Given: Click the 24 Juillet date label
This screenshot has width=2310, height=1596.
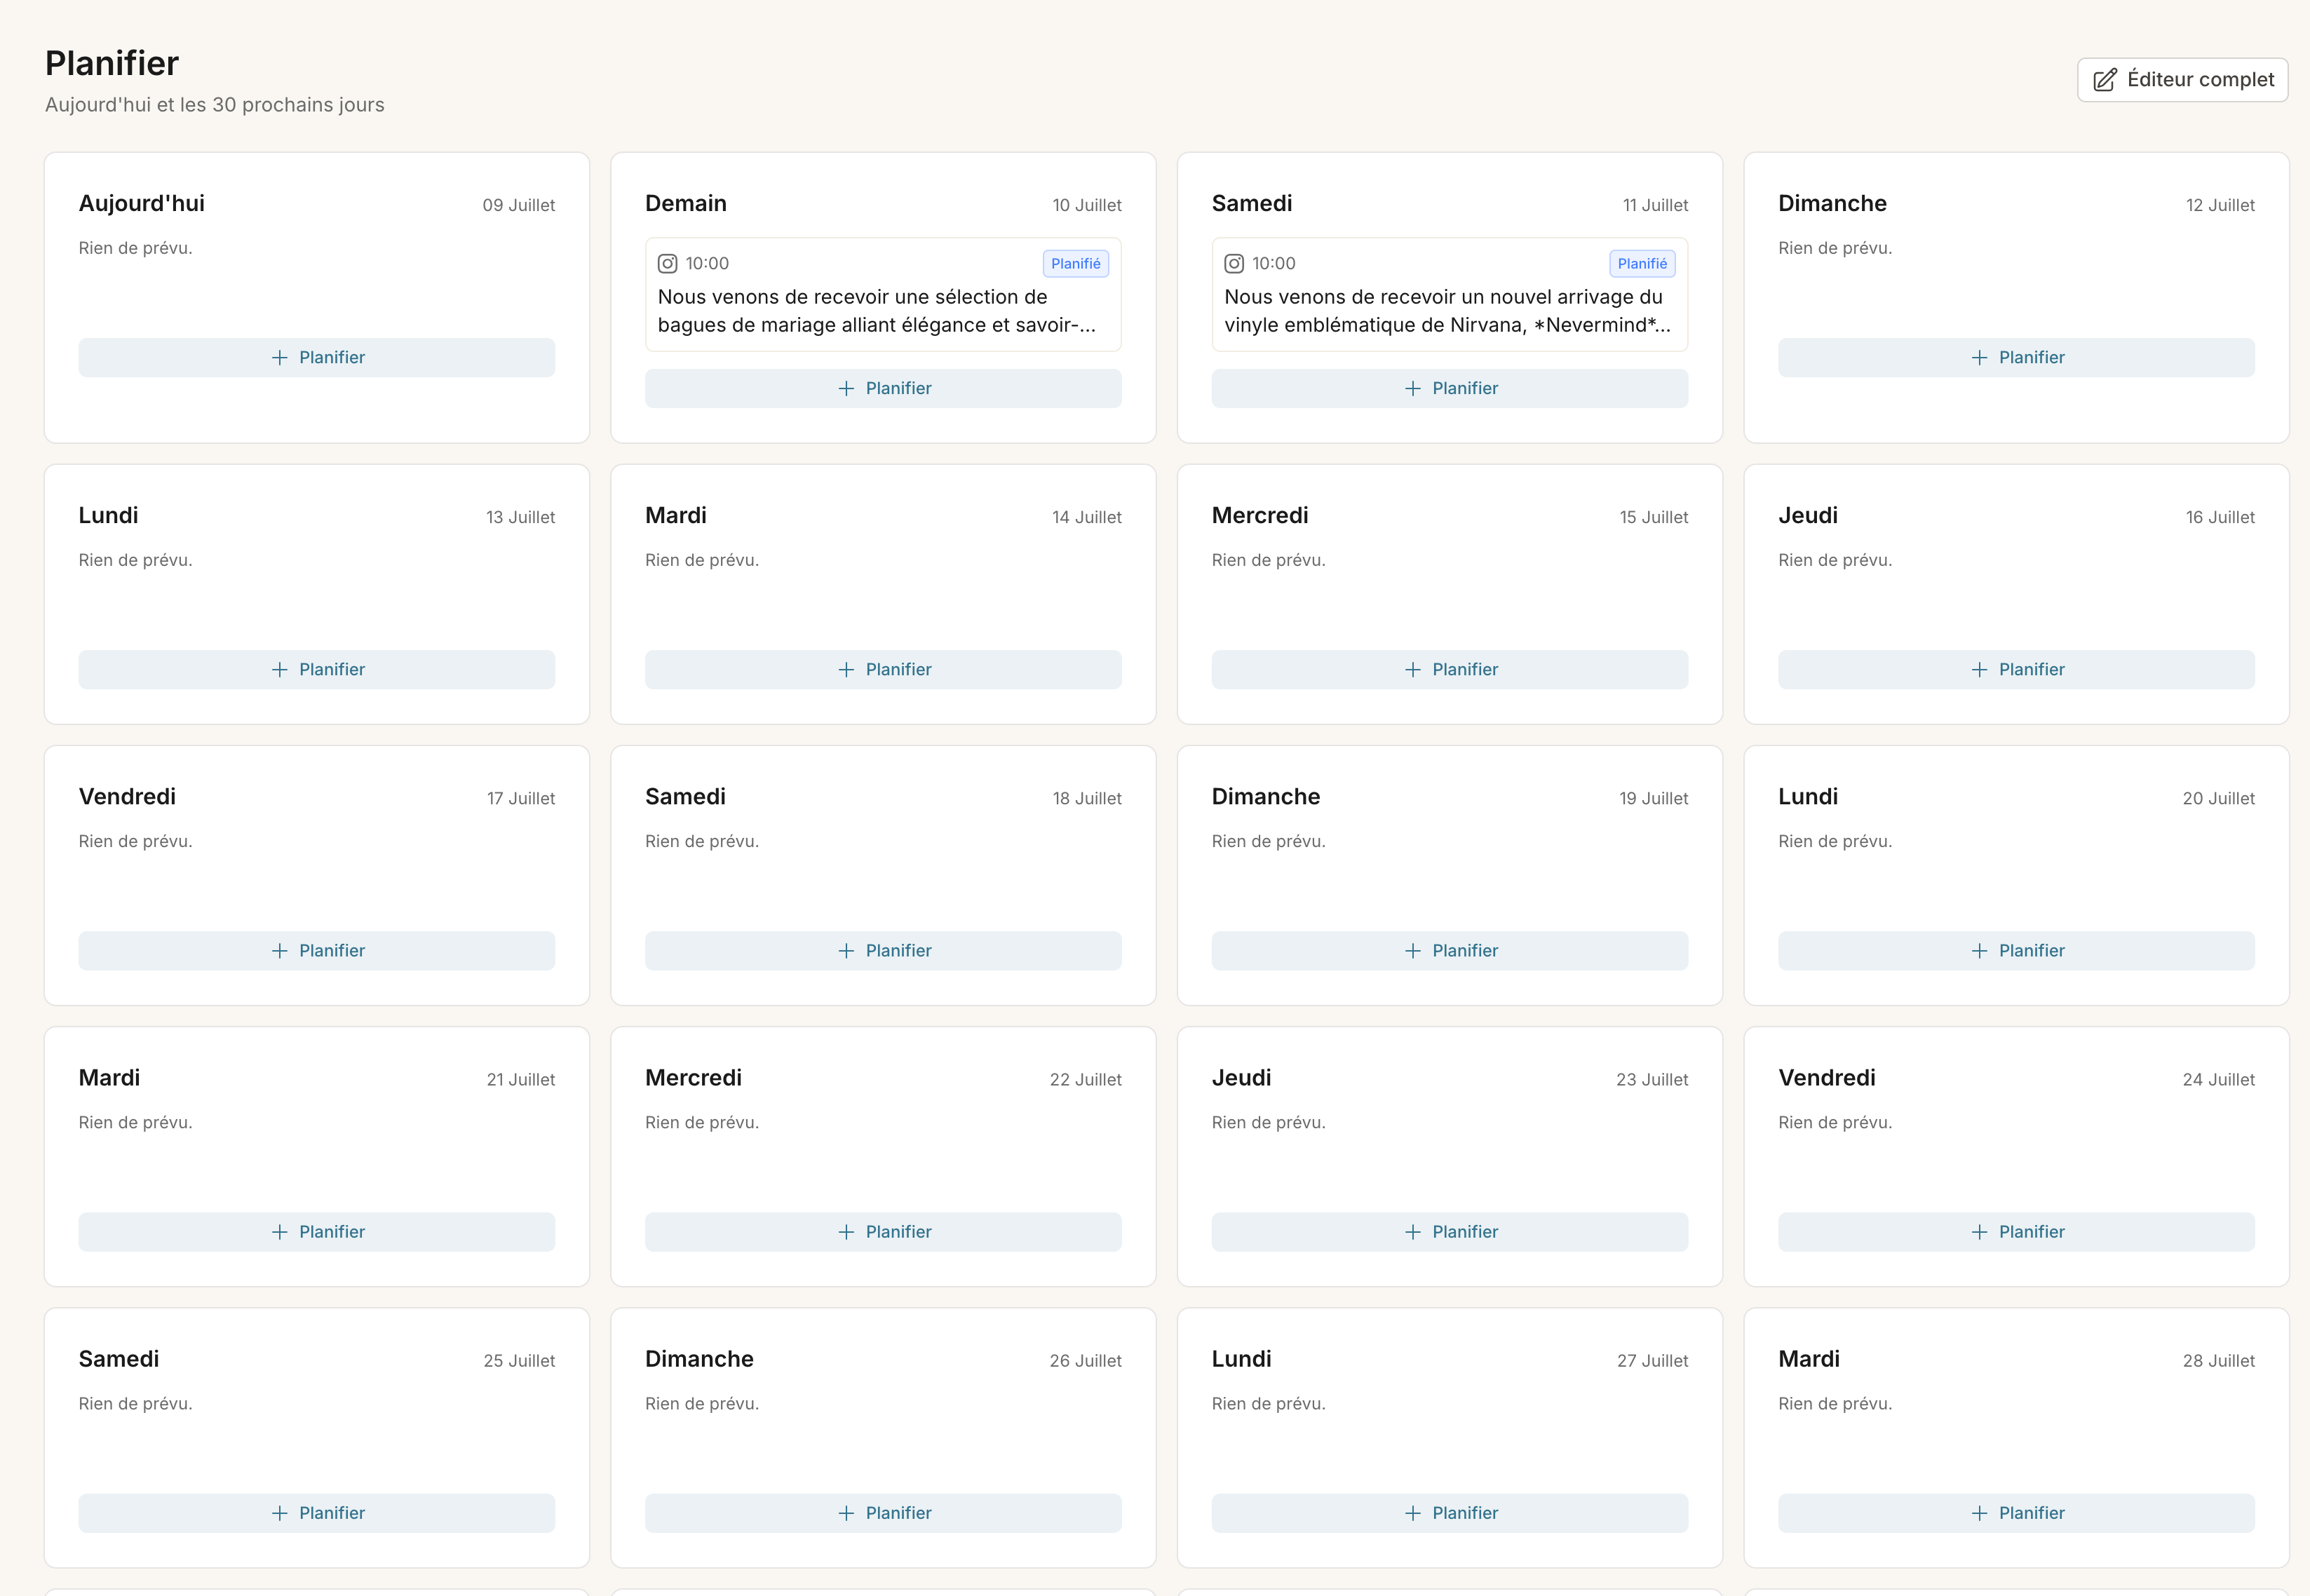Looking at the screenshot, I should coord(2218,1080).
